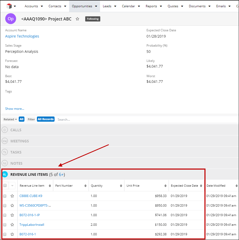Image resolution: width=239 pixels, height=240 pixels.
Task: Click the SugarCRM cube logo icon
Action: tap(9, 6)
